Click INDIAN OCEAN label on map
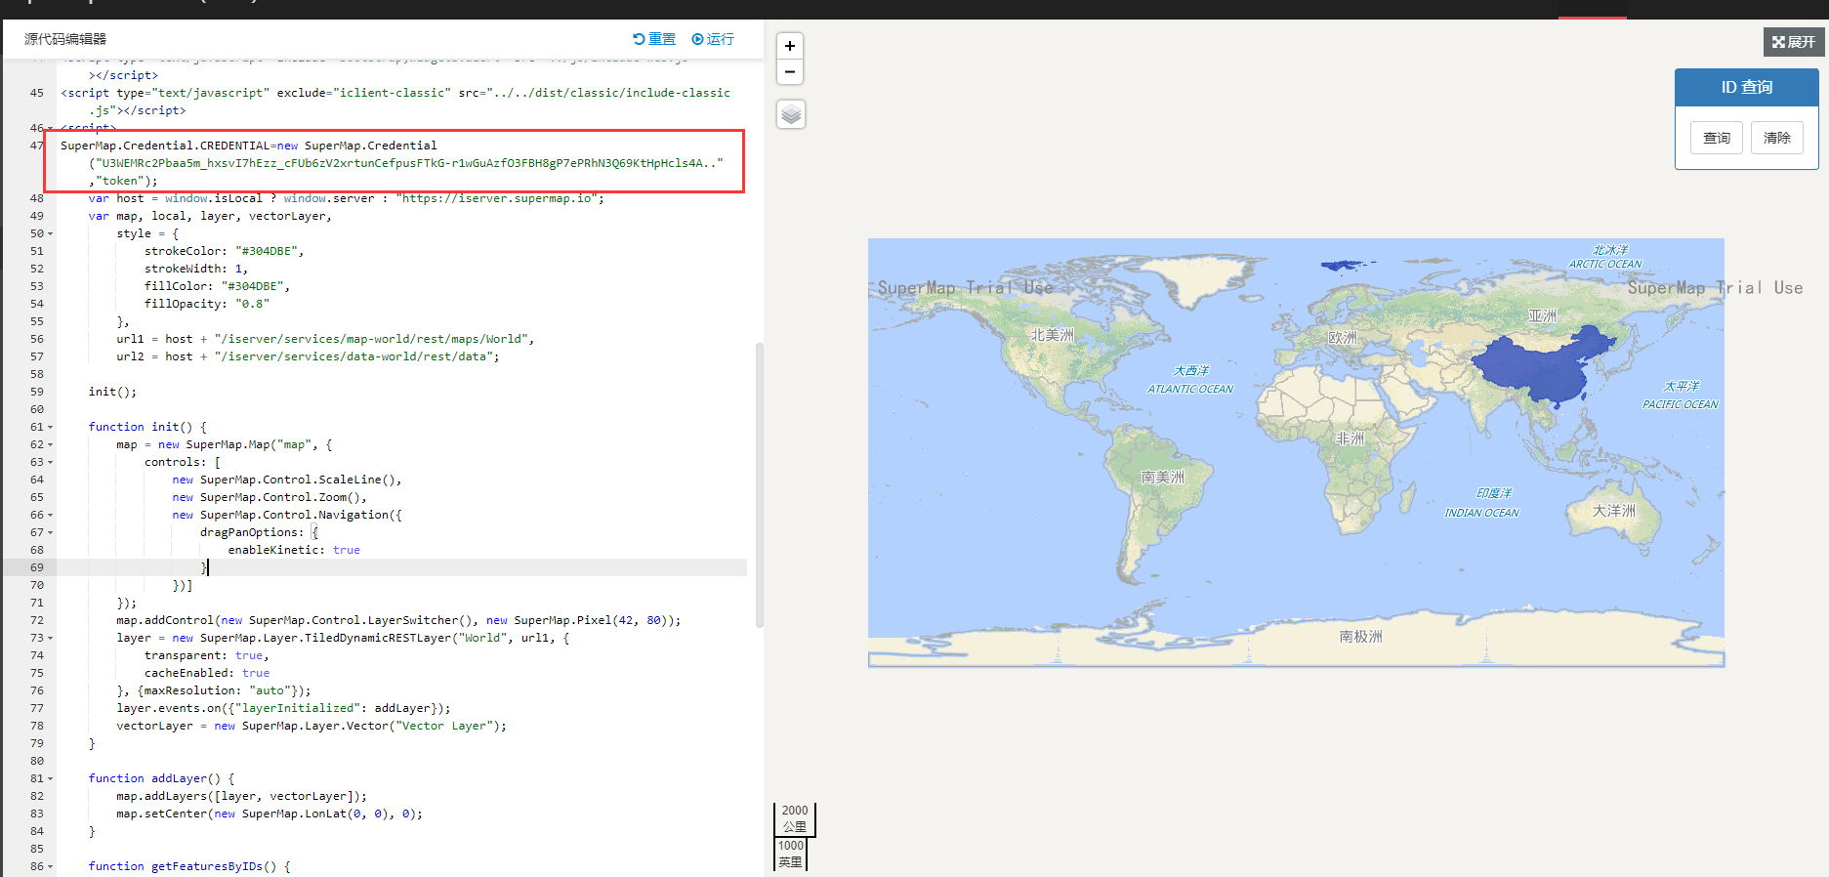 click(1481, 513)
